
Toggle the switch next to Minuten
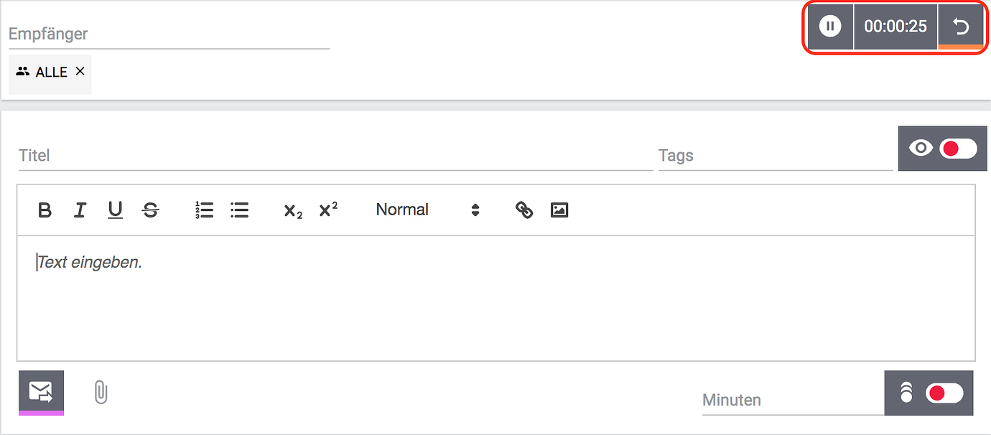[x=944, y=393]
